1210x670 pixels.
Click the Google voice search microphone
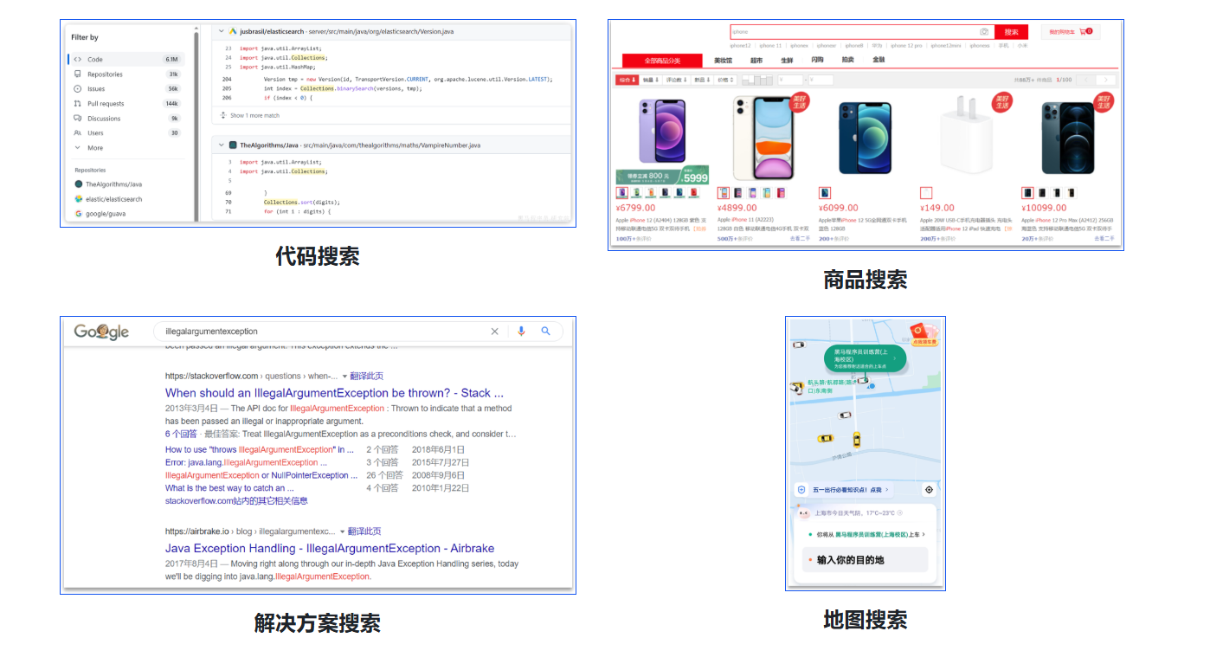(521, 331)
